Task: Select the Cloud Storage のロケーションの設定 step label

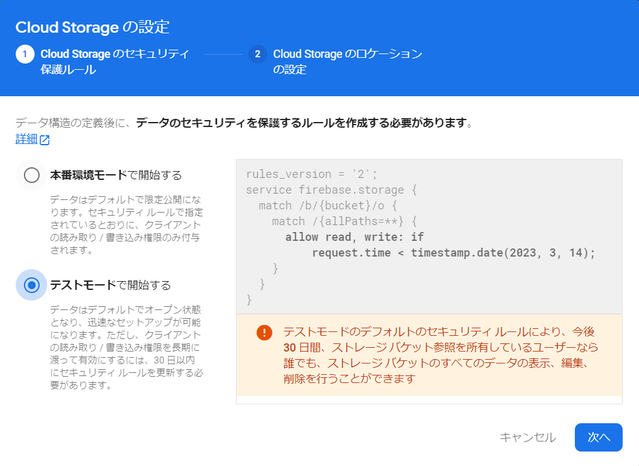Action: tap(348, 62)
